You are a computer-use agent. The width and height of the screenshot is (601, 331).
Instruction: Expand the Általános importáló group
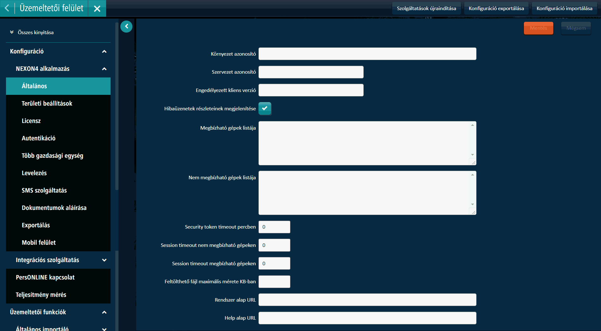point(104,329)
